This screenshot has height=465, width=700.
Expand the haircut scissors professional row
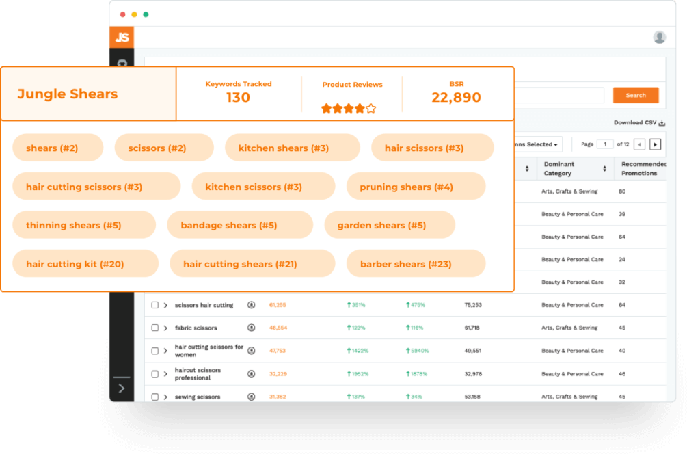[x=165, y=374]
